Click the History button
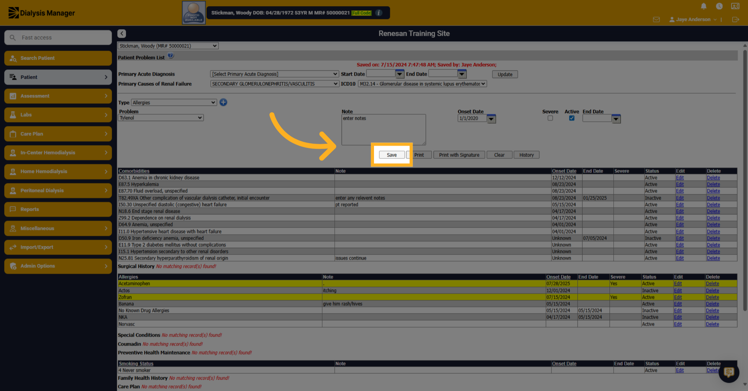The height and width of the screenshot is (391, 748). (526, 155)
